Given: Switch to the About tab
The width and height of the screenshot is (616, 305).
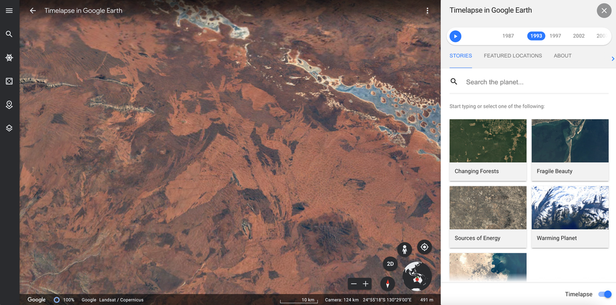Looking at the screenshot, I should 563,56.
